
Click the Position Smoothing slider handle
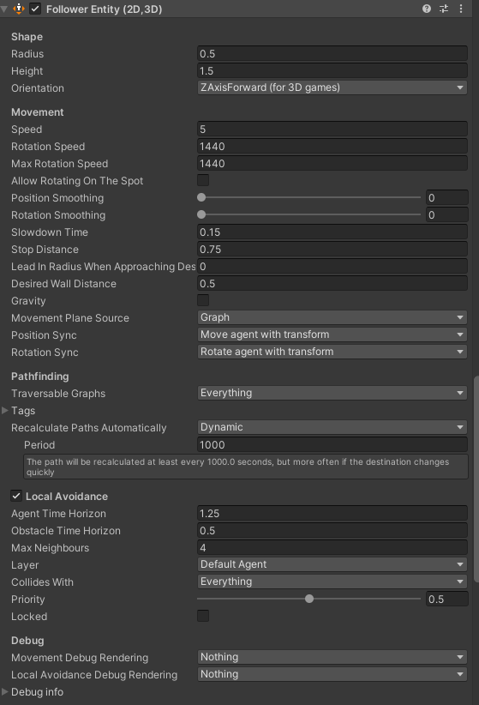[201, 197]
